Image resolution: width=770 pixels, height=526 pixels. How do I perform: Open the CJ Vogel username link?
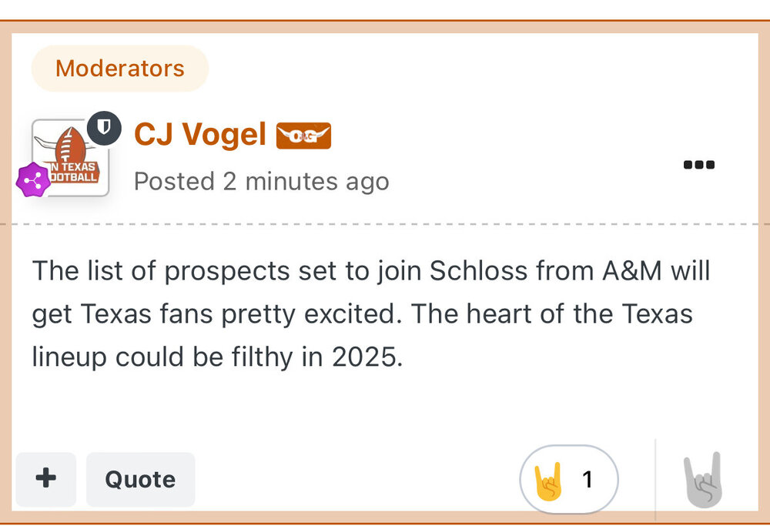point(200,135)
